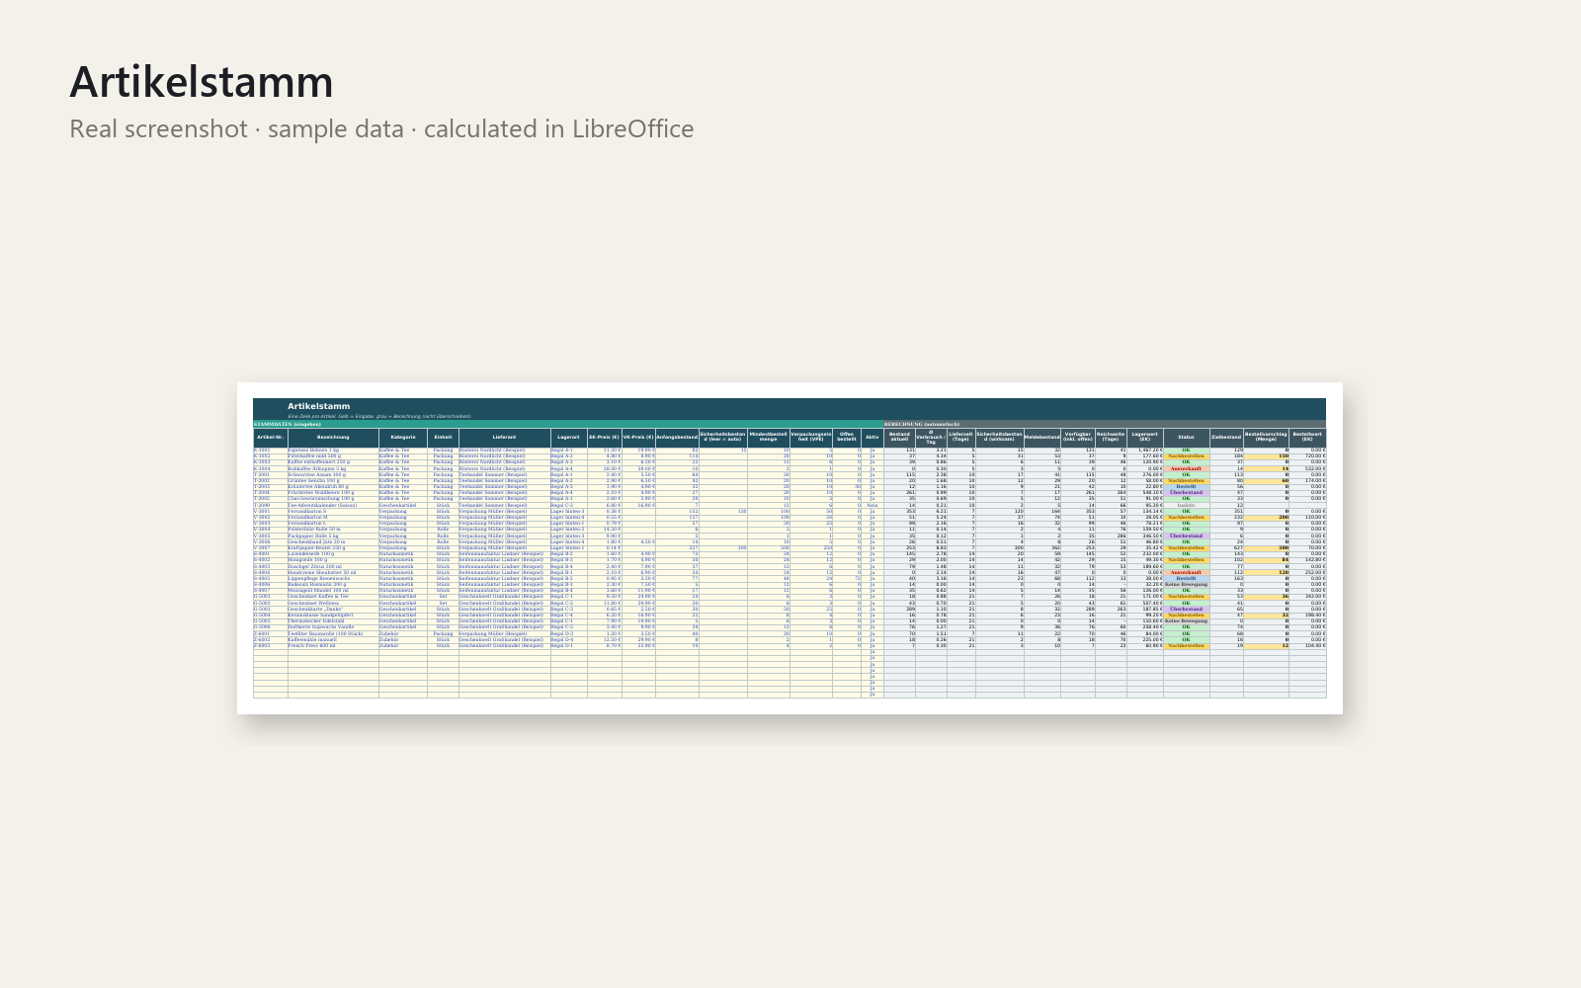Click article number cell 'V-3001'
This screenshot has height=988, width=1581.
click(270, 512)
